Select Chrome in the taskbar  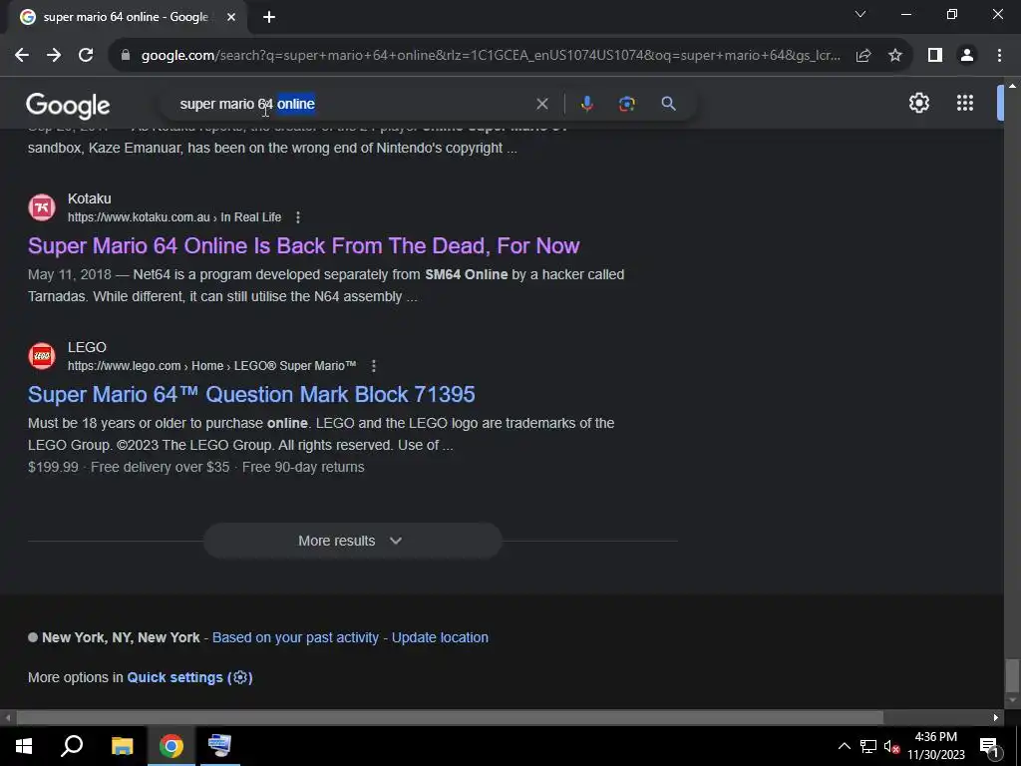[x=171, y=746]
